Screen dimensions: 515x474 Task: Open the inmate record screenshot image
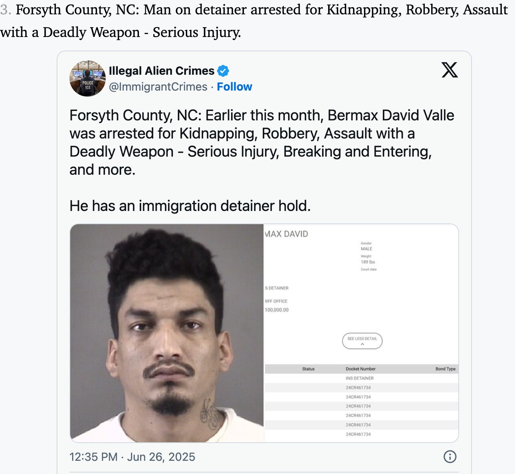click(x=361, y=333)
